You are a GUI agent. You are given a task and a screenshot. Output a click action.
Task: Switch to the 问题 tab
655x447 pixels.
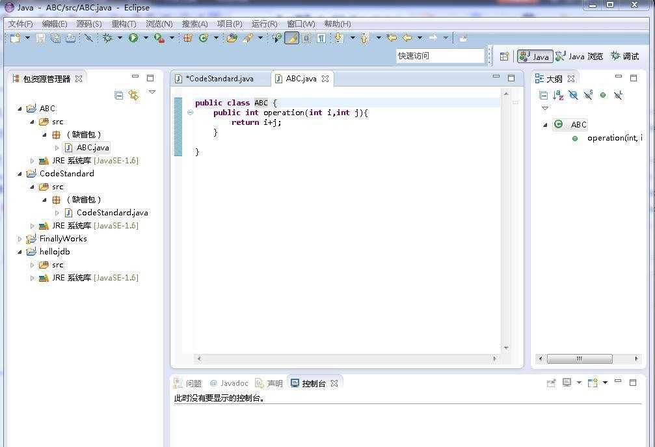click(187, 383)
